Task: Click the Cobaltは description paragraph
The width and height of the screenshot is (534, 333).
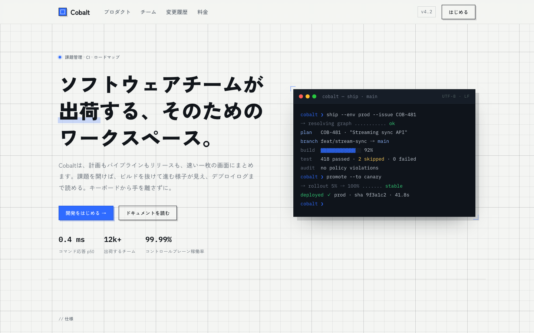Action: tap(156, 176)
